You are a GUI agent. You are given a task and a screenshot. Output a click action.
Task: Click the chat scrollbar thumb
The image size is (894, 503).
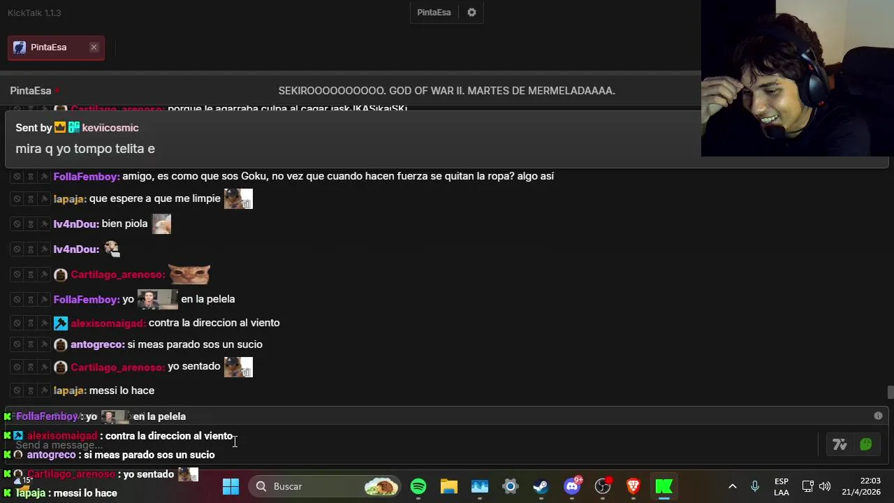tap(890, 392)
